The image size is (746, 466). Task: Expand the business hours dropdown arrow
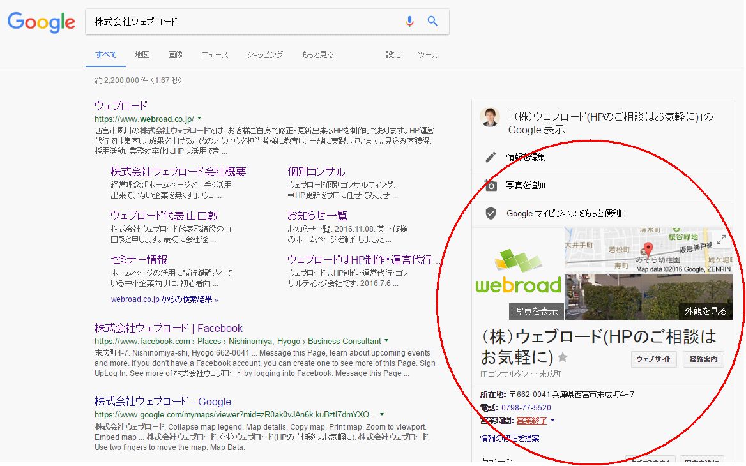[552, 421]
